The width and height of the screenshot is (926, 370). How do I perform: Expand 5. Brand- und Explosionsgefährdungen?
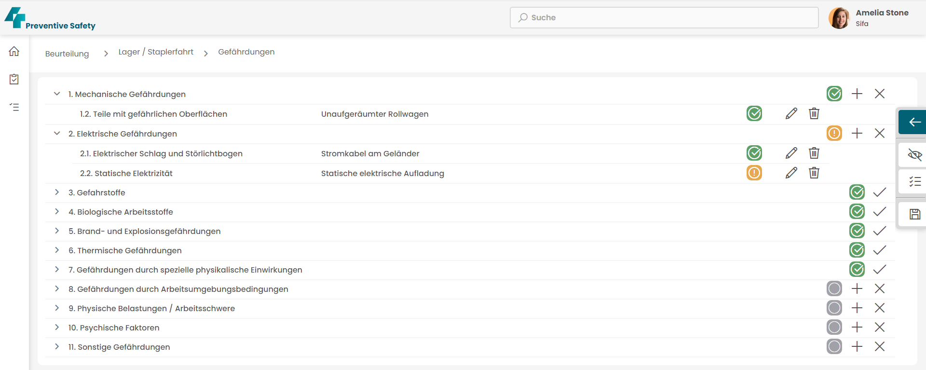[57, 231]
